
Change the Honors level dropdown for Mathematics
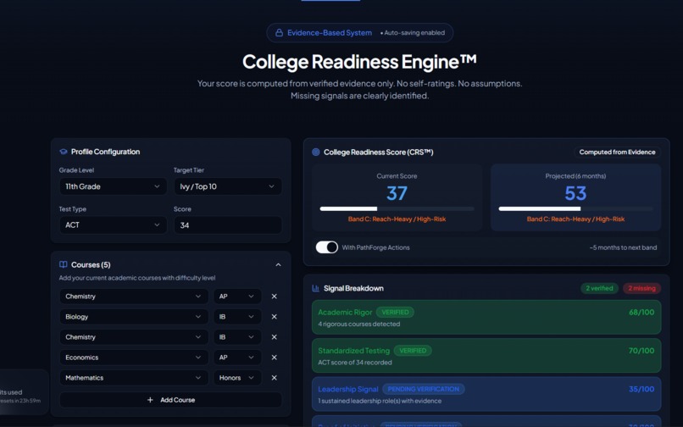tap(237, 378)
